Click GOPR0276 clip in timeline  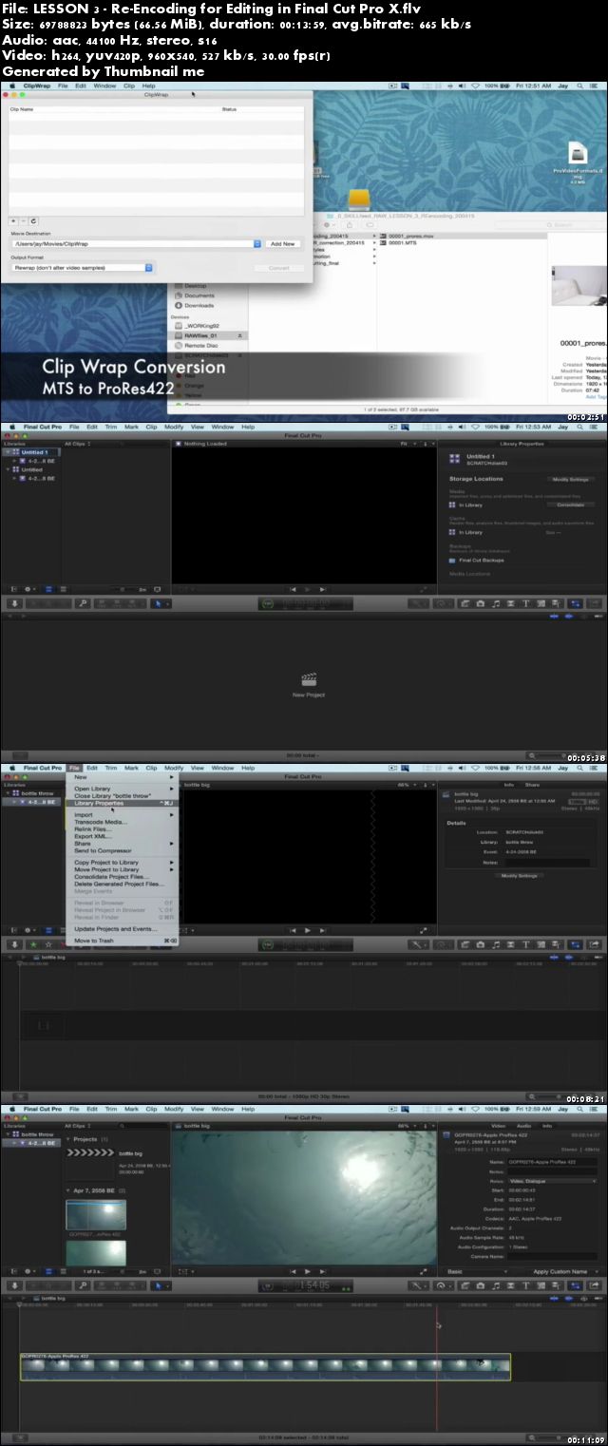click(265, 1367)
